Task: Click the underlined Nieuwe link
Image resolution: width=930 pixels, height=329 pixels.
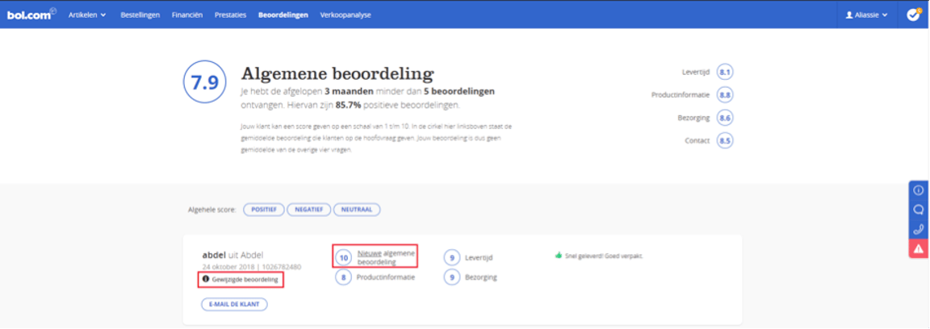Action: click(369, 253)
